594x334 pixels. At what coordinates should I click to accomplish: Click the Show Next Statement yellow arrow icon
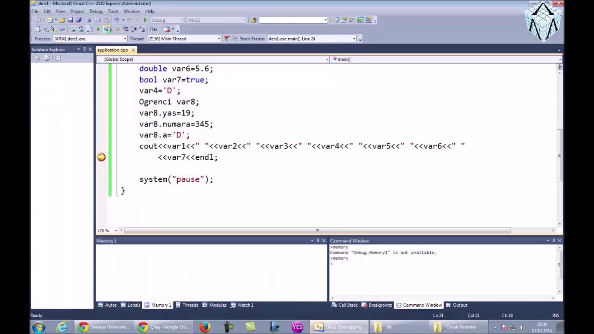click(117, 29)
